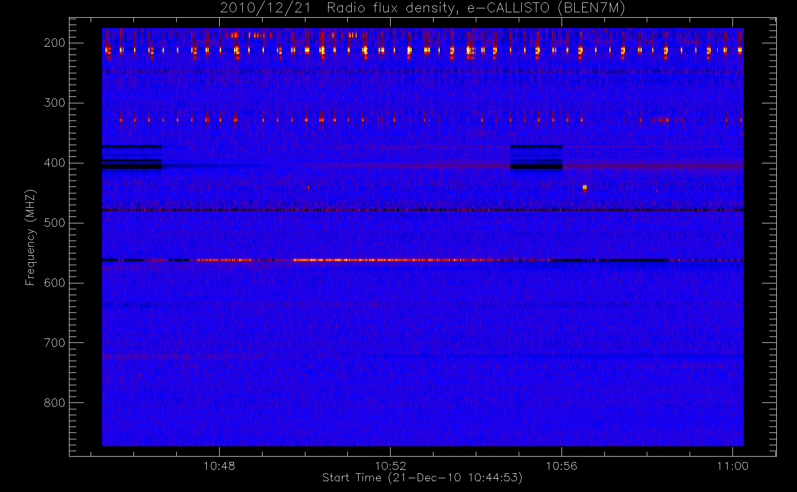This screenshot has width=797, height=492.
Task: Click the 'Frequency (MHZ)' y-axis label
Action: [x=31, y=237]
